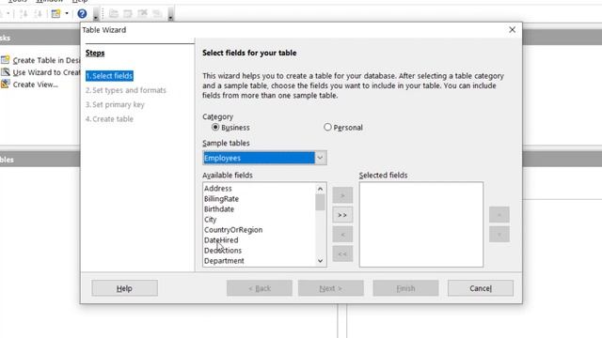Viewport: 602px width, 338px height.
Task: Click the move field down button
Action: pos(499,234)
